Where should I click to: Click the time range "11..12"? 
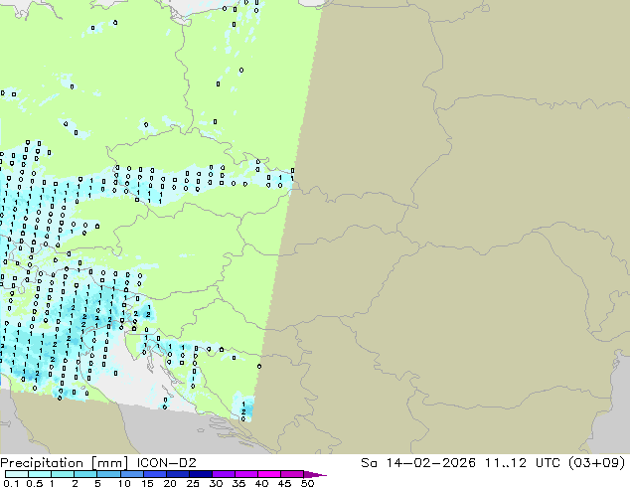pos(506,463)
